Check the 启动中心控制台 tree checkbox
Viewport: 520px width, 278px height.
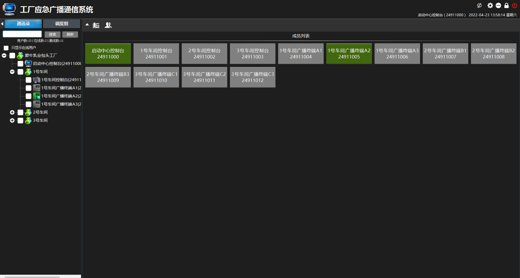[20, 64]
